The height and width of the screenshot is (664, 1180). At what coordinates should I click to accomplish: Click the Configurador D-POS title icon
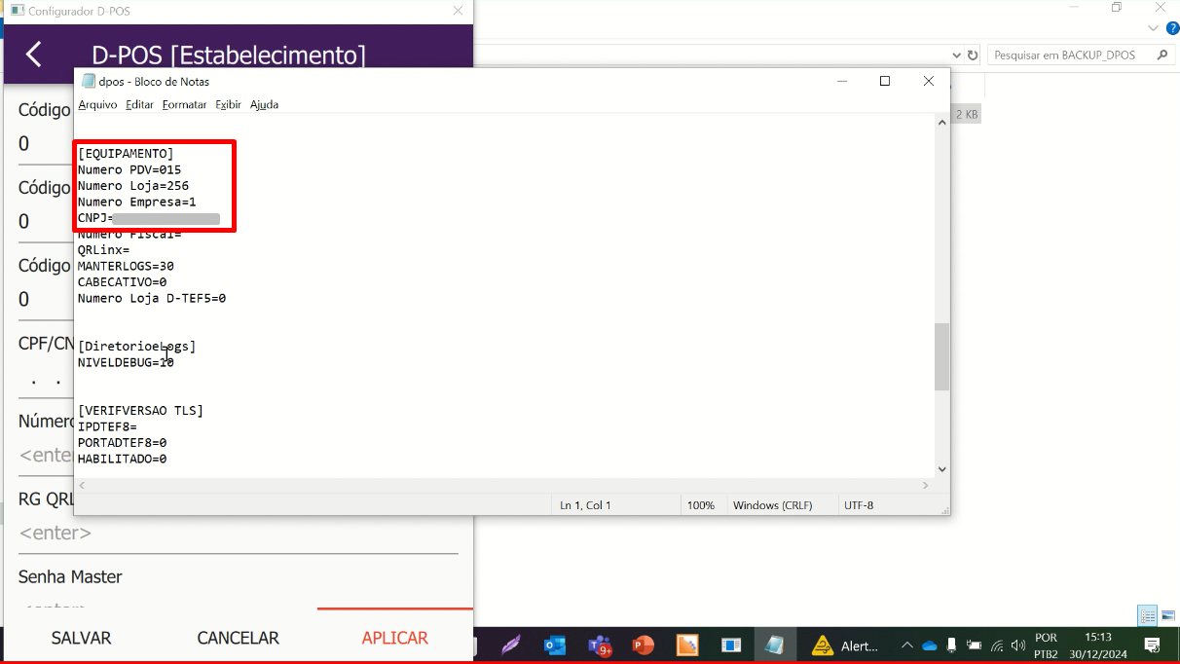[17, 11]
